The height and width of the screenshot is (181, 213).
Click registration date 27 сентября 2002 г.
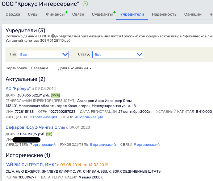coord(135,111)
